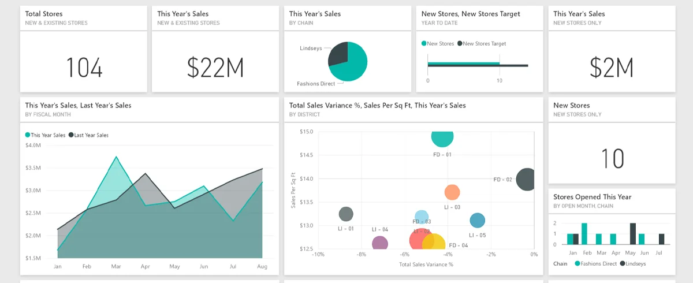Screen dimensions: 693x283
Task: Click the tall teal Feb bar
Action: [584, 234]
